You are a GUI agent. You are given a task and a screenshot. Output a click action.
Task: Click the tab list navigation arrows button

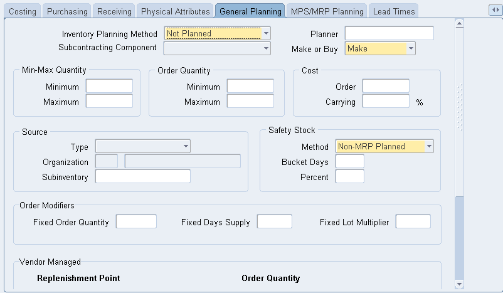[x=494, y=10]
